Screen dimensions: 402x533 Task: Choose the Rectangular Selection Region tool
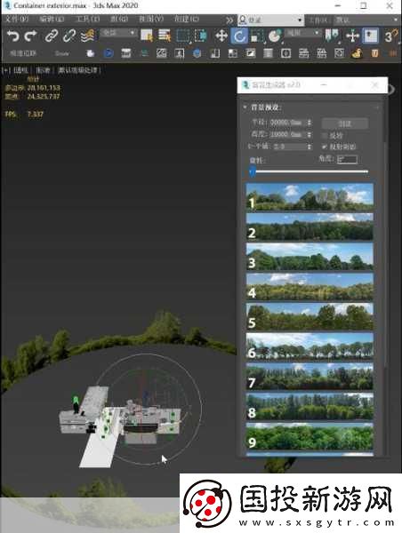pyautogui.click(x=183, y=36)
